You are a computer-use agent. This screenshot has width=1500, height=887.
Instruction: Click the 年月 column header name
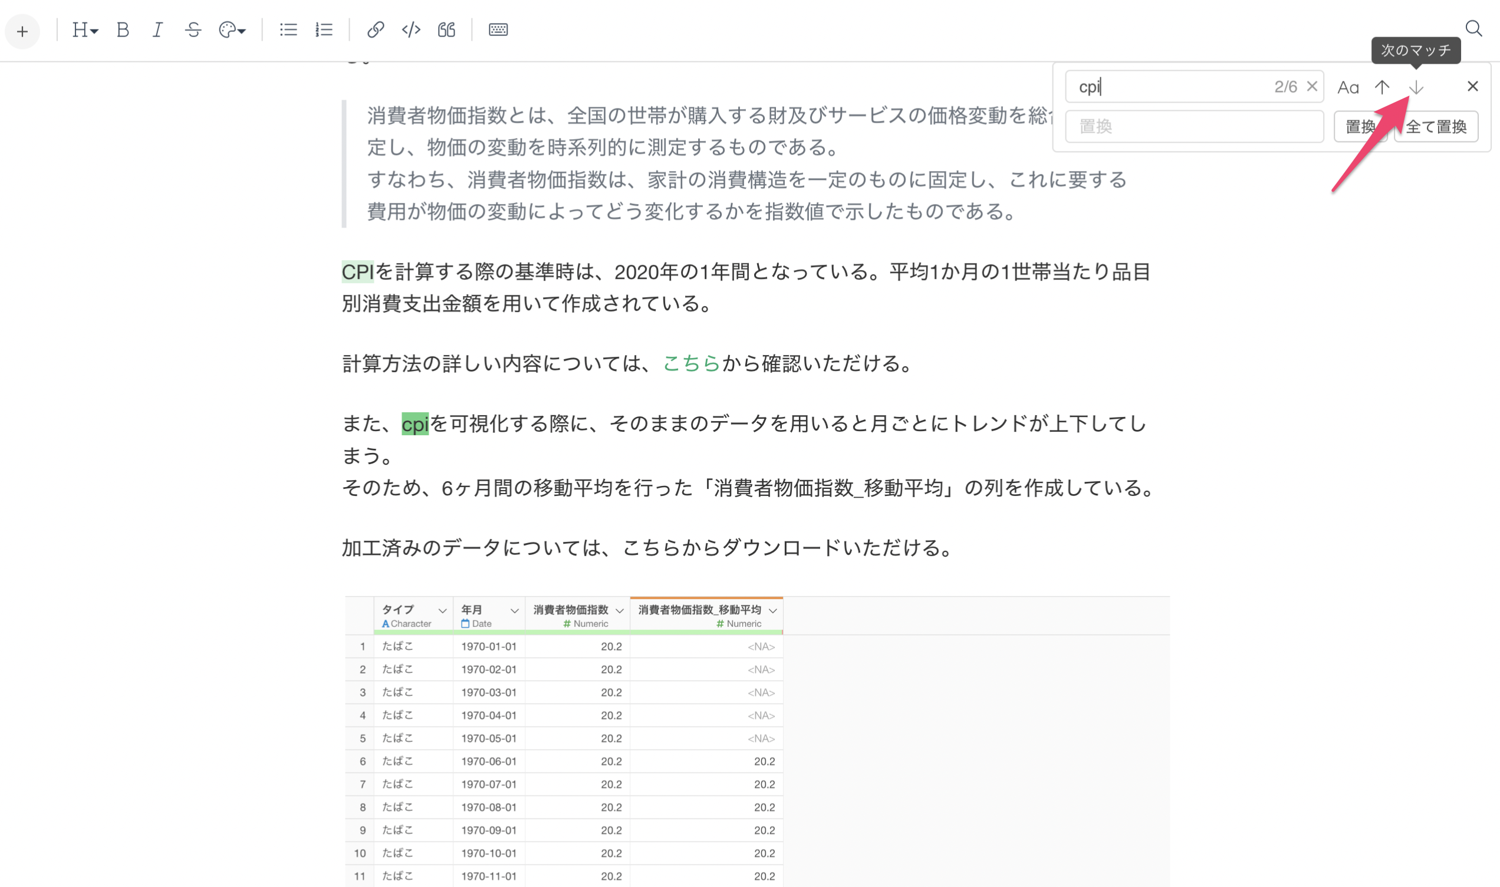[x=472, y=610]
